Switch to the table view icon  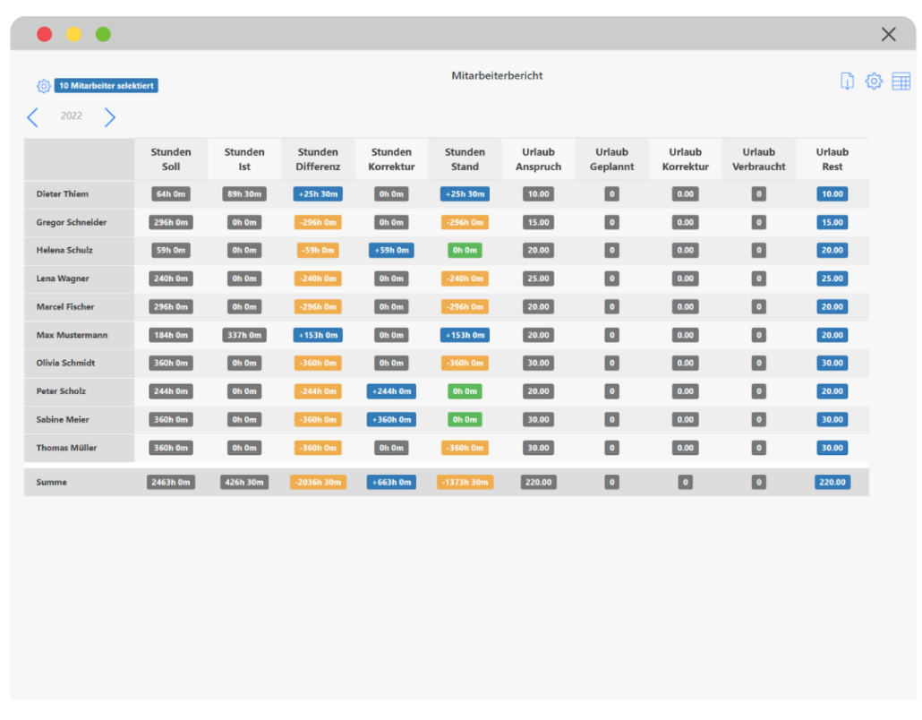(x=901, y=81)
